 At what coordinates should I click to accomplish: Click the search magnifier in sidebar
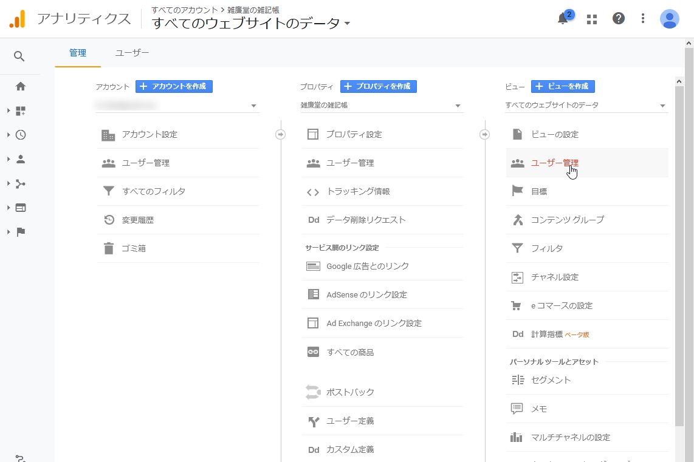[19, 56]
